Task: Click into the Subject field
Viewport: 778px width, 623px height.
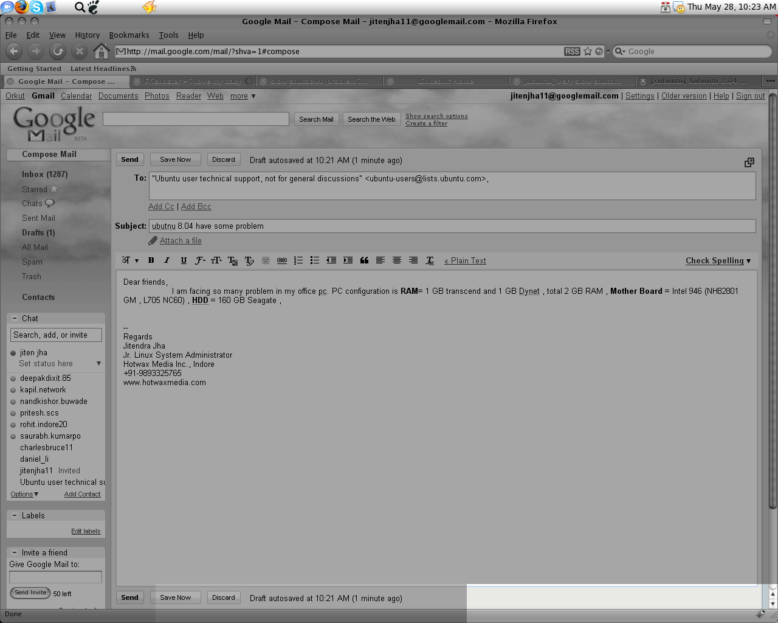Action: [x=452, y=226]
